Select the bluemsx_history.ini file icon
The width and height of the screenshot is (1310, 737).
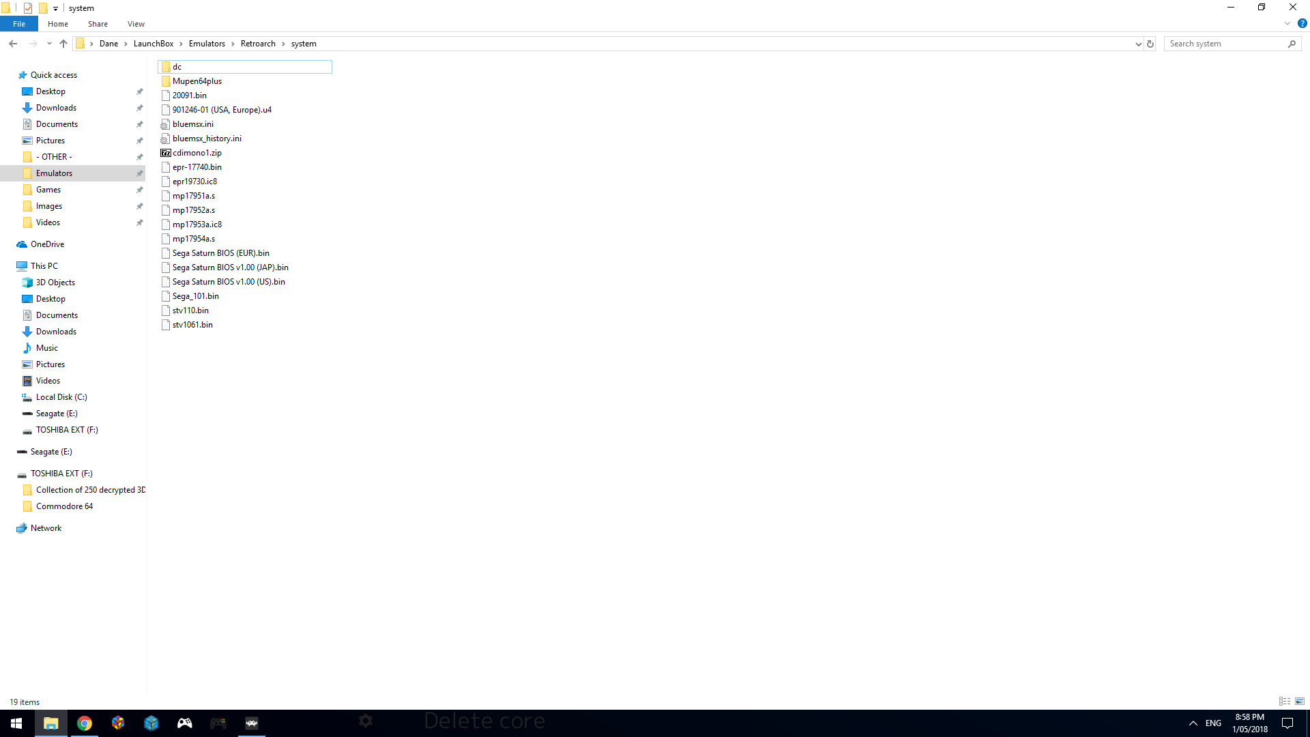tap(165, 139)
